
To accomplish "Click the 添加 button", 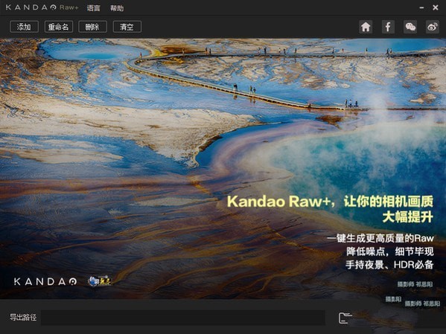I will pos(24,27).
